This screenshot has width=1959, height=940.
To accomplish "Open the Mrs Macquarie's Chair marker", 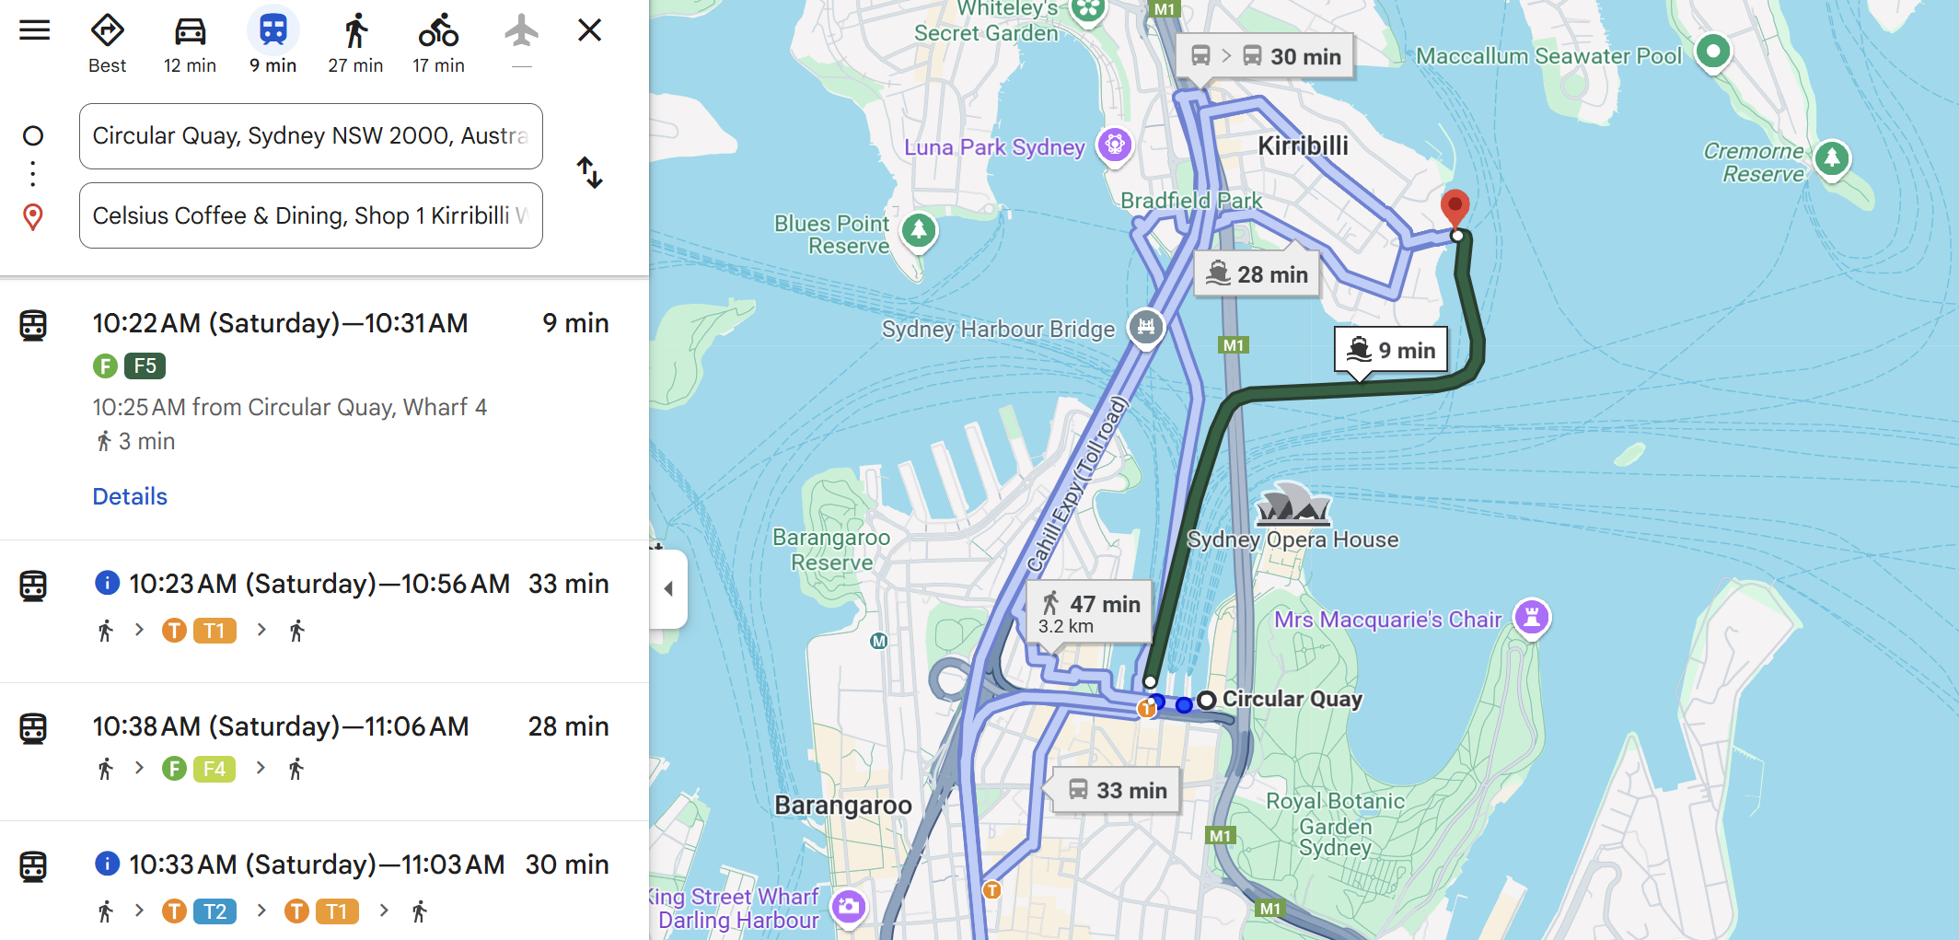I will [x=1532, y=618].
